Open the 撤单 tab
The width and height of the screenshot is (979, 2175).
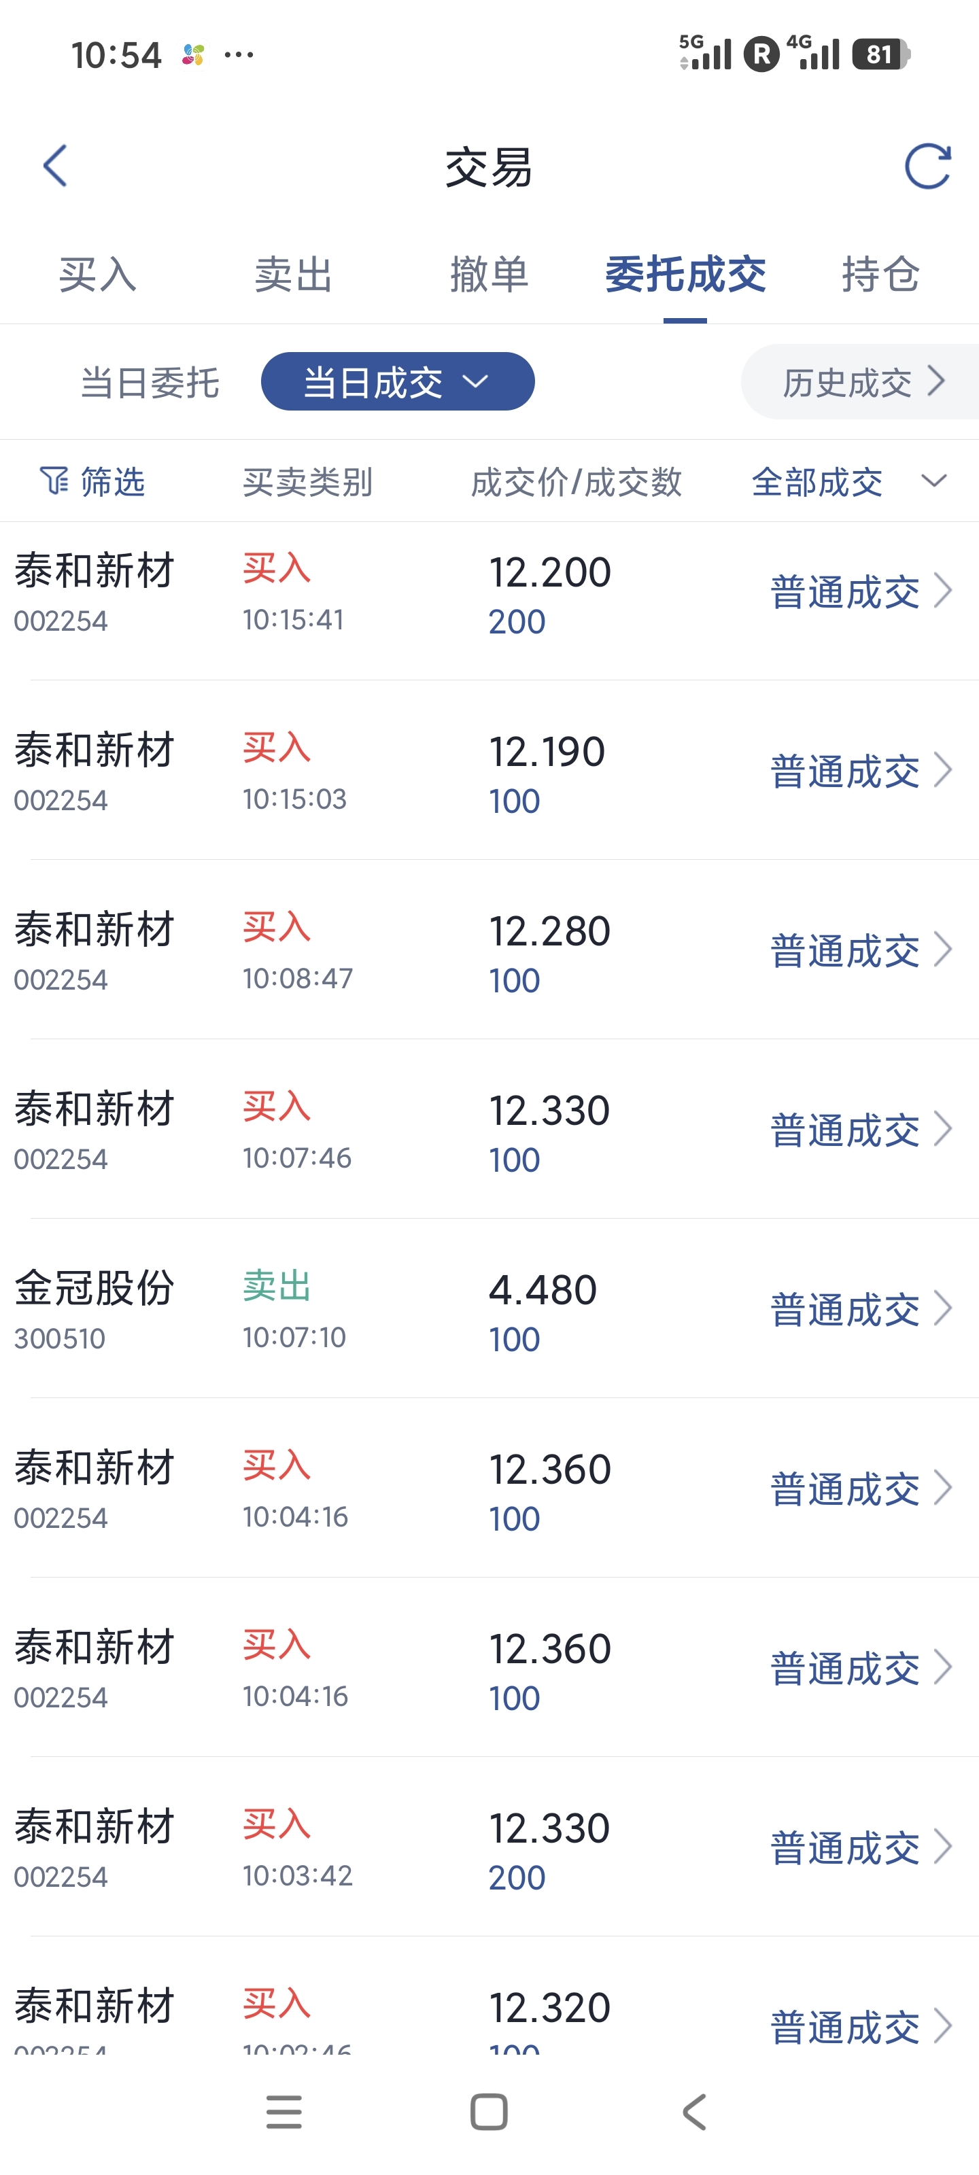tap(489, 275)
